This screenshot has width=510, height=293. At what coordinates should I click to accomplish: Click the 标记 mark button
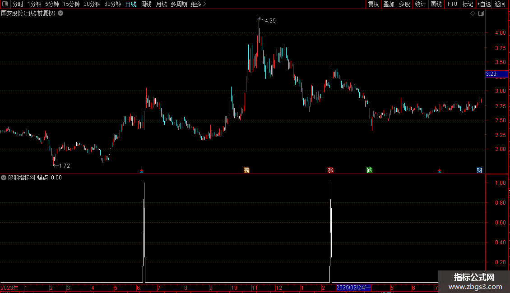tap(468, 4)
